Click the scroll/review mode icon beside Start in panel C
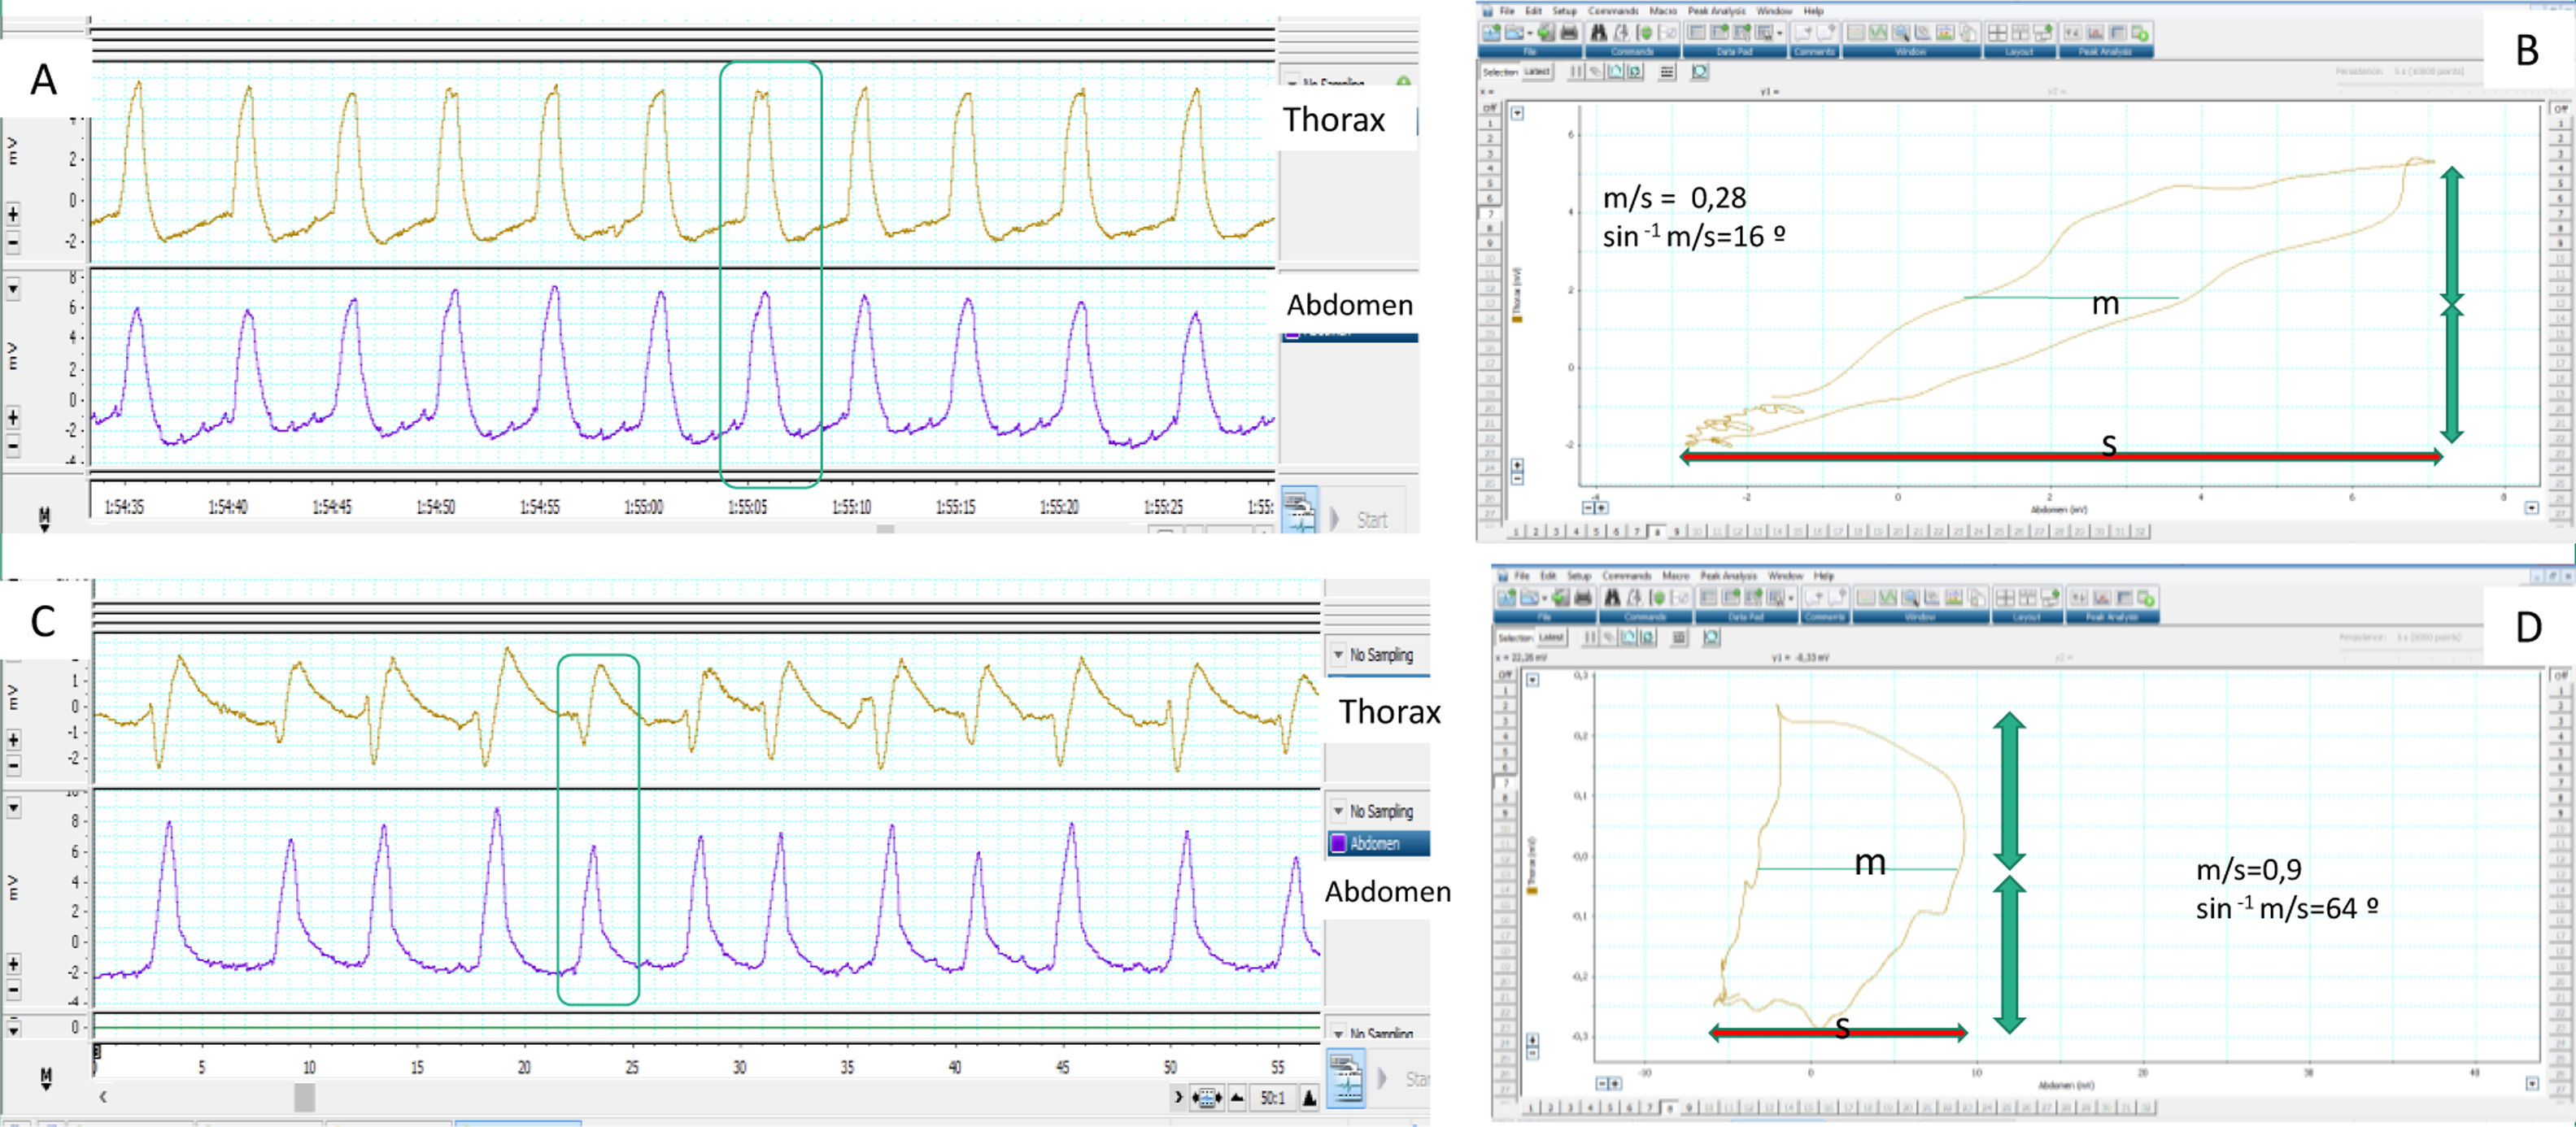2576x1127 pixels. [1346, 1079]
